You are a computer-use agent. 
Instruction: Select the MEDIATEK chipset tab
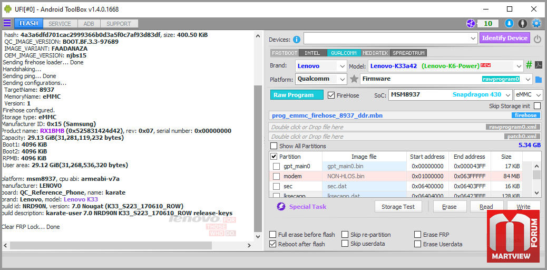pyautogui.click(x=375, y=53)
